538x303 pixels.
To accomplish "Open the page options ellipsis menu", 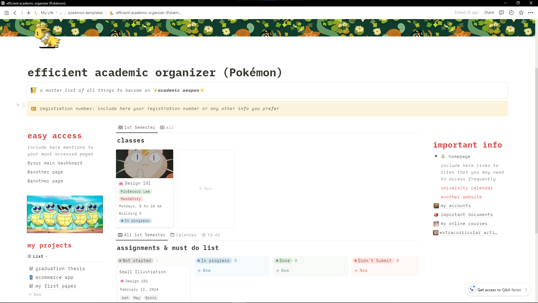I will coord(531,13).
